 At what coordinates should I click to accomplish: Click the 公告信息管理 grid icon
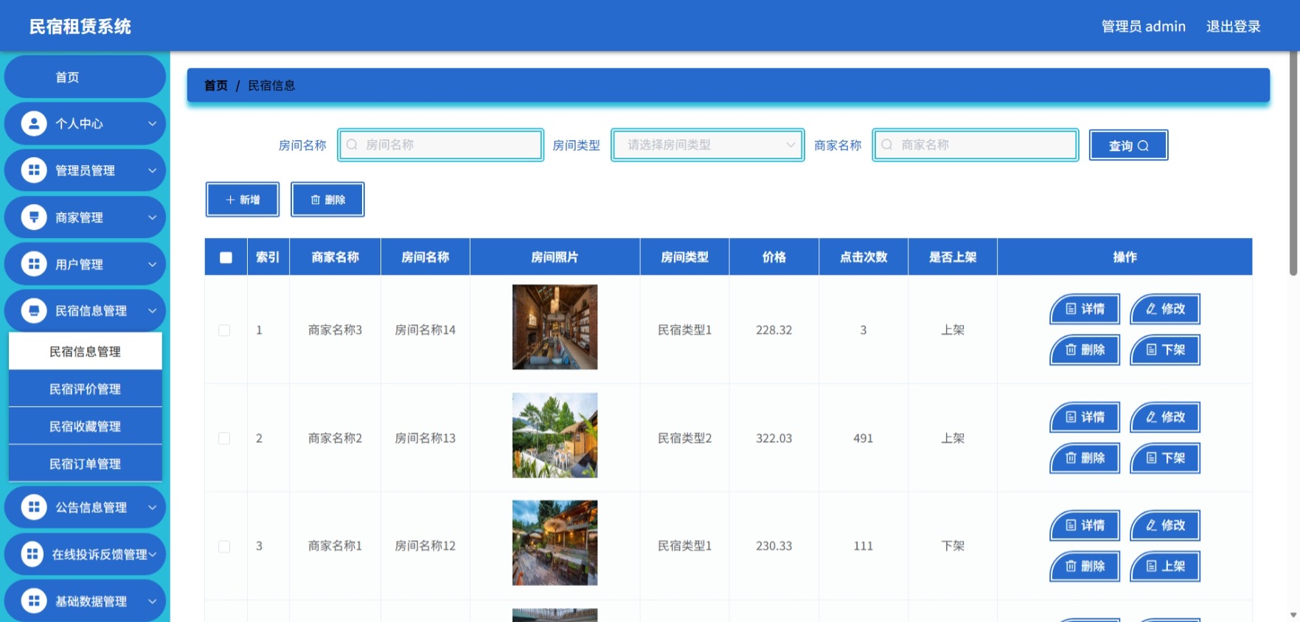point(33,507)
